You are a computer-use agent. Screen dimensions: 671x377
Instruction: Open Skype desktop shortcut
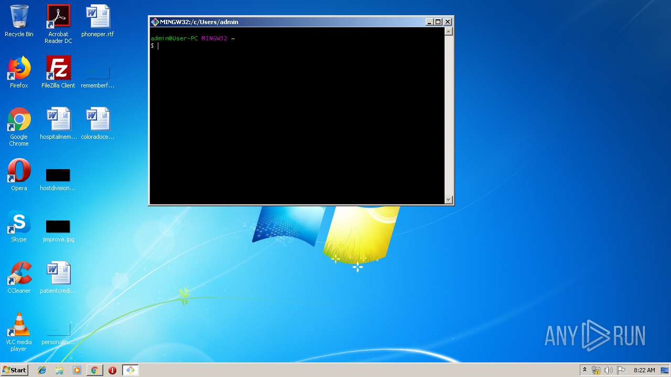[x=19, y=226]
